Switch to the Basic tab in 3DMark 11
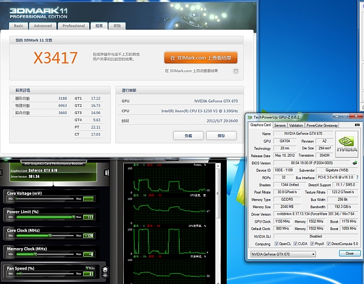This screenshot has width=364, height=284. click(x=18, y=25)
